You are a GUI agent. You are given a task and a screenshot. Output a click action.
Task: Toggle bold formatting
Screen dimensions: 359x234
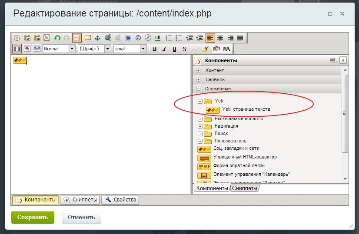click(155, 49)
